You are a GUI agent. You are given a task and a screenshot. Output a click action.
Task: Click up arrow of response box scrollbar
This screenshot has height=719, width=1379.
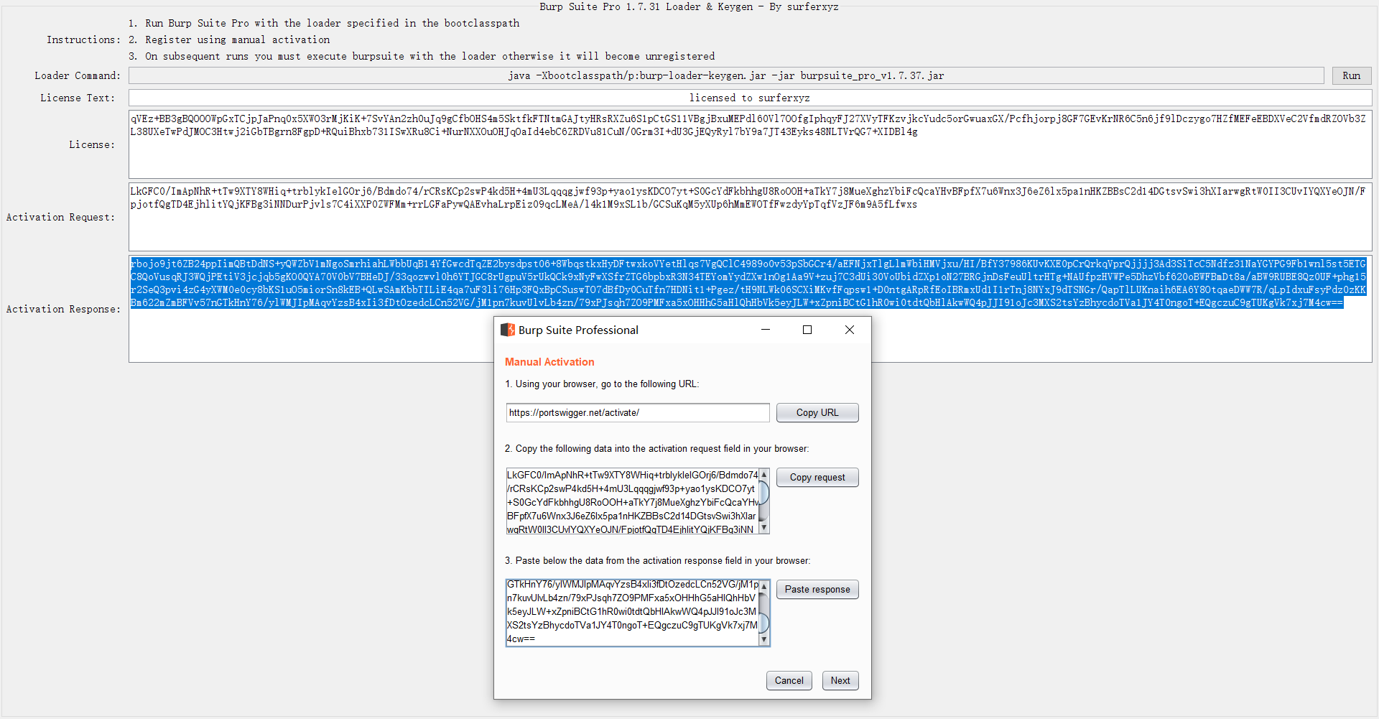tap(764, 587)
